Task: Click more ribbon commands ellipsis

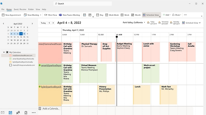Action: click(x=185, y=15)
